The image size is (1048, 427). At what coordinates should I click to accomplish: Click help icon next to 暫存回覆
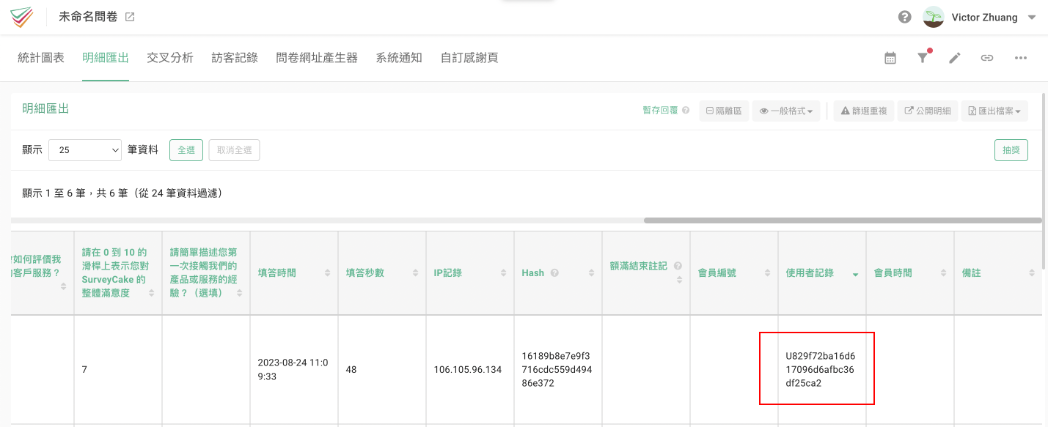click(x=686, y=111)
